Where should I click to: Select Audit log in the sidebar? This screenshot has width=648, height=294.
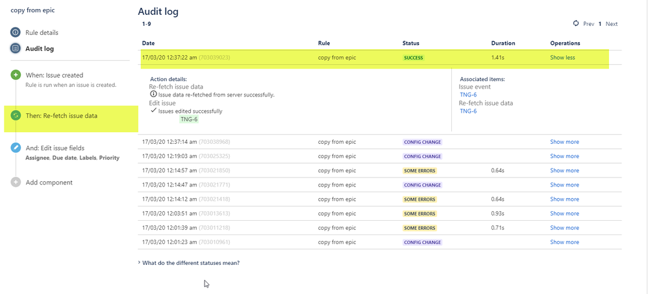(40, 49)
